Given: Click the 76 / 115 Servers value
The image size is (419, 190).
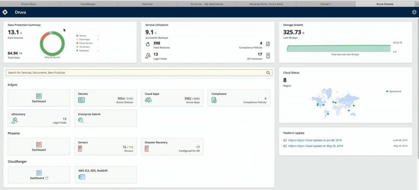Looking at the screenshot, I should coord(128,147).
